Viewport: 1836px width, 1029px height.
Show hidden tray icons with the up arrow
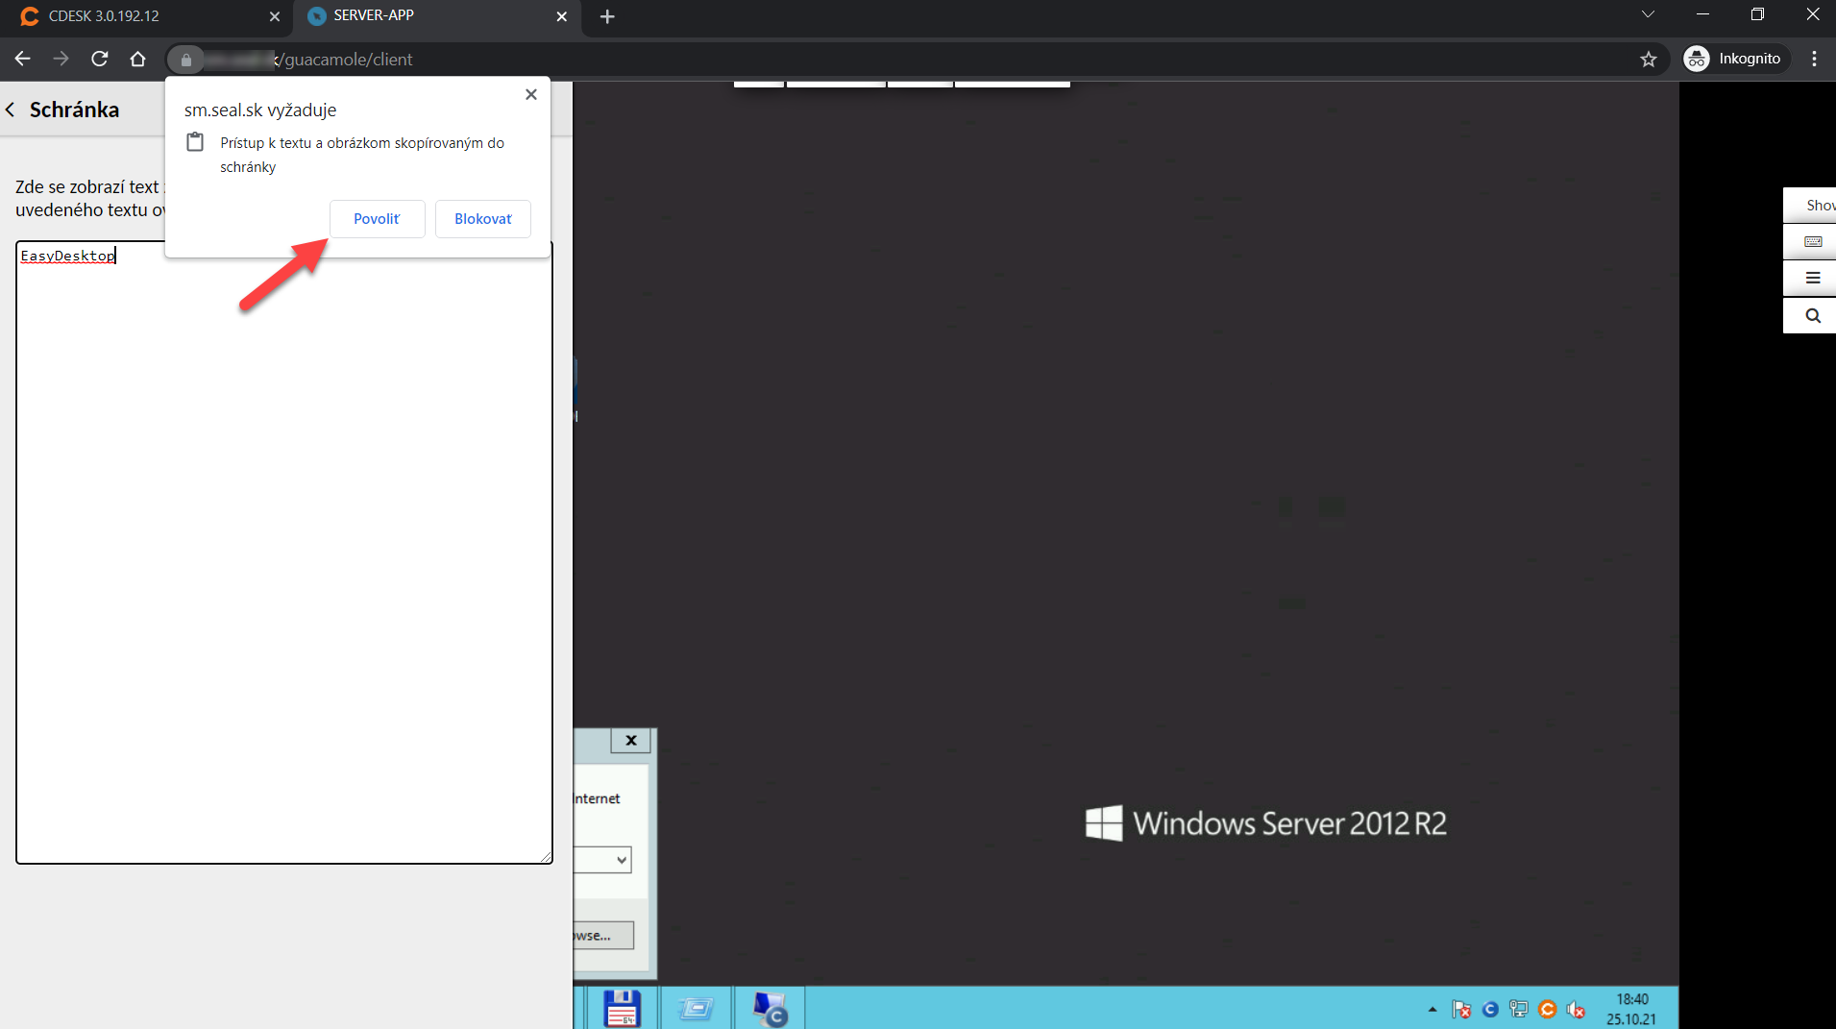tap(1432, 1009)
